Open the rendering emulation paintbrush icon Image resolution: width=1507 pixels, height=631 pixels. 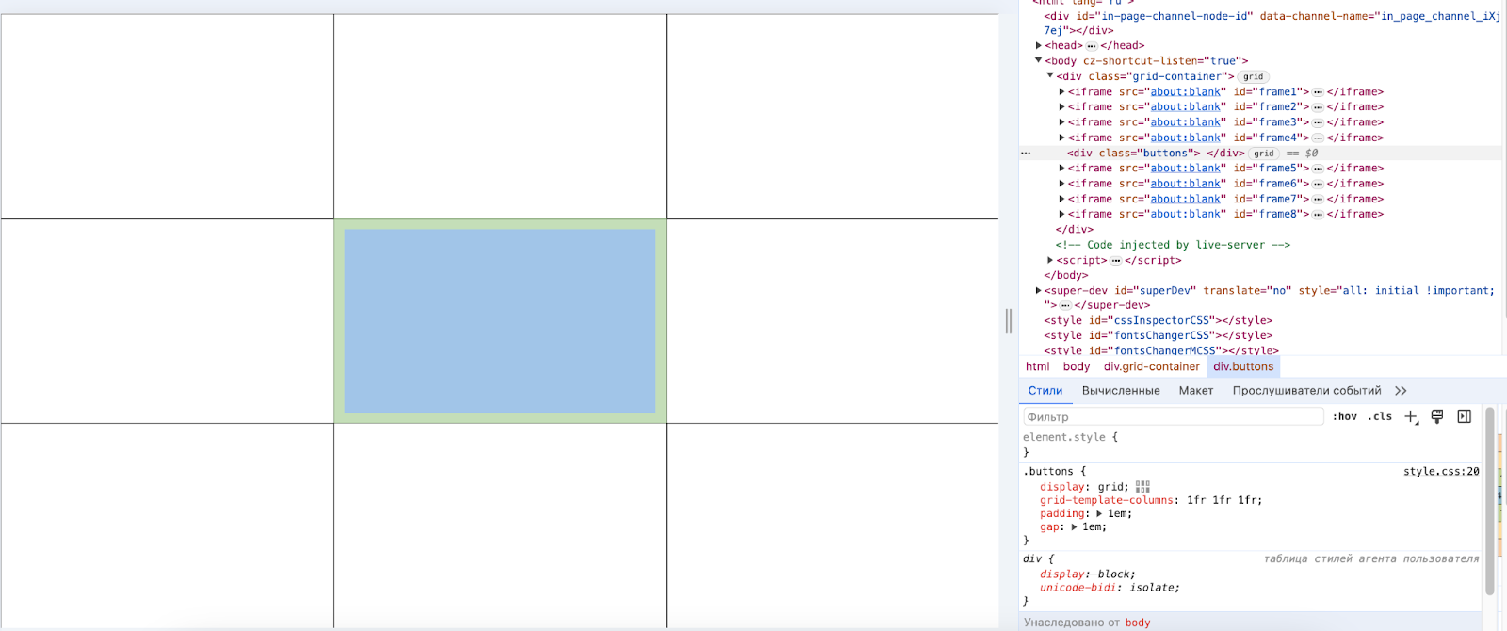click(1437, 416)
